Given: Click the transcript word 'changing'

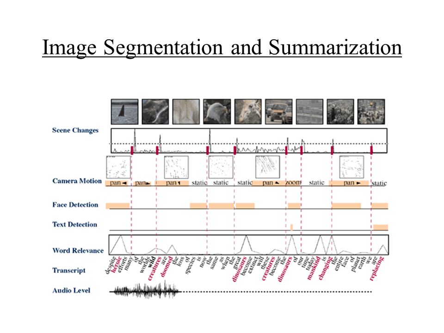Looking at the screenshot, I should 325,268.
